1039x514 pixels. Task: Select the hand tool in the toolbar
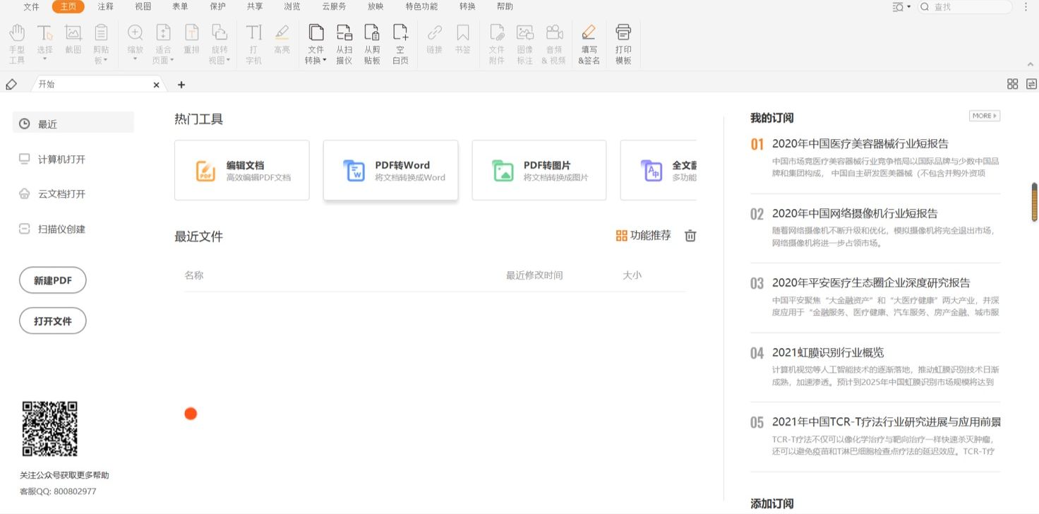16,42
